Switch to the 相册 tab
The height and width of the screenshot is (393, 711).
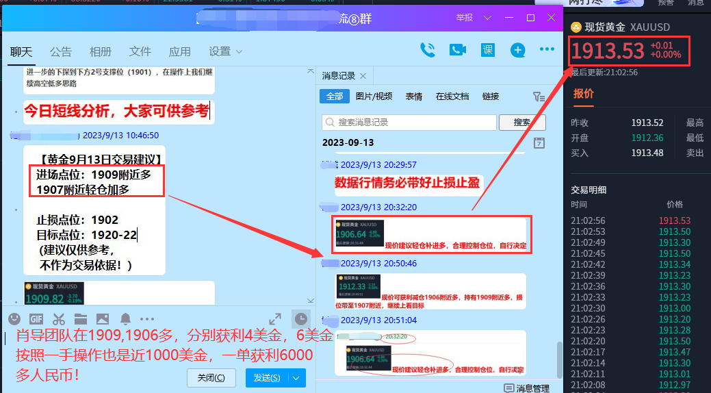point(100,52)
